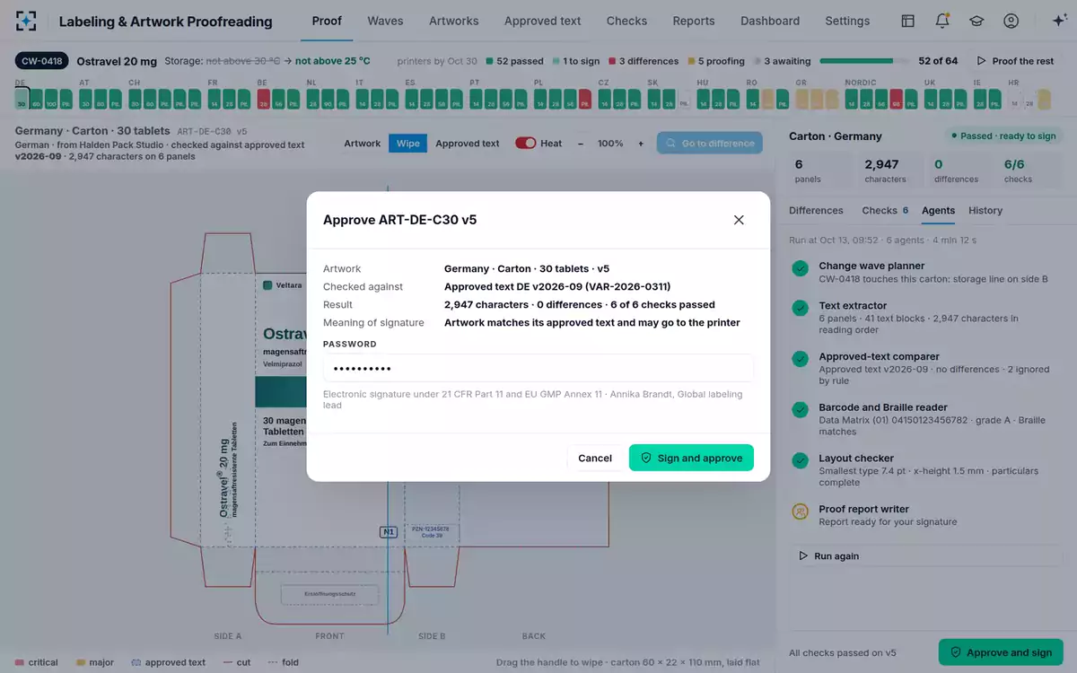Click the Change wave planner status checkmark
The width and height of the screenshot is (1077, 673).
tap(801, 268)
